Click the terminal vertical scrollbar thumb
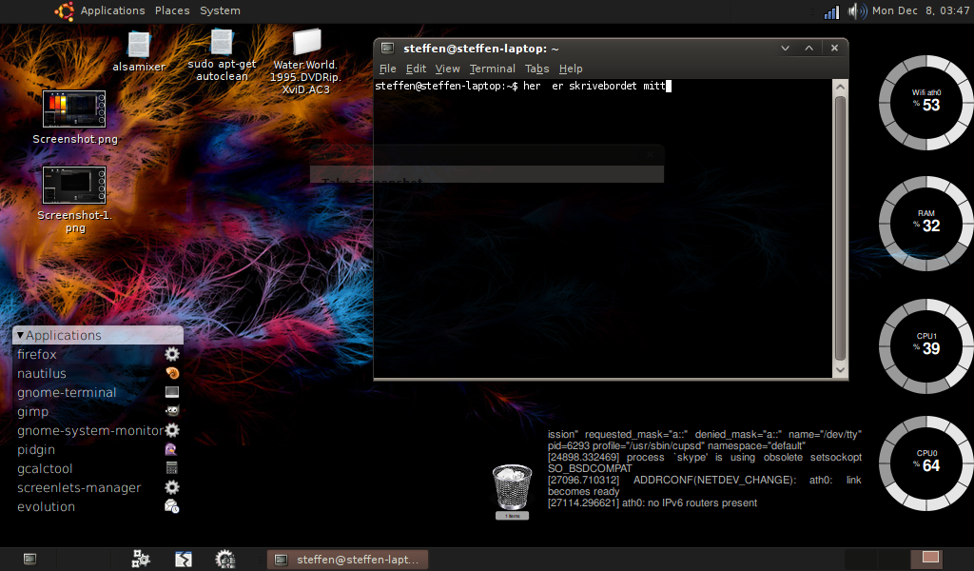Image resolution: width=974 pixels, height=571 pixels. (x=840, y=227)
